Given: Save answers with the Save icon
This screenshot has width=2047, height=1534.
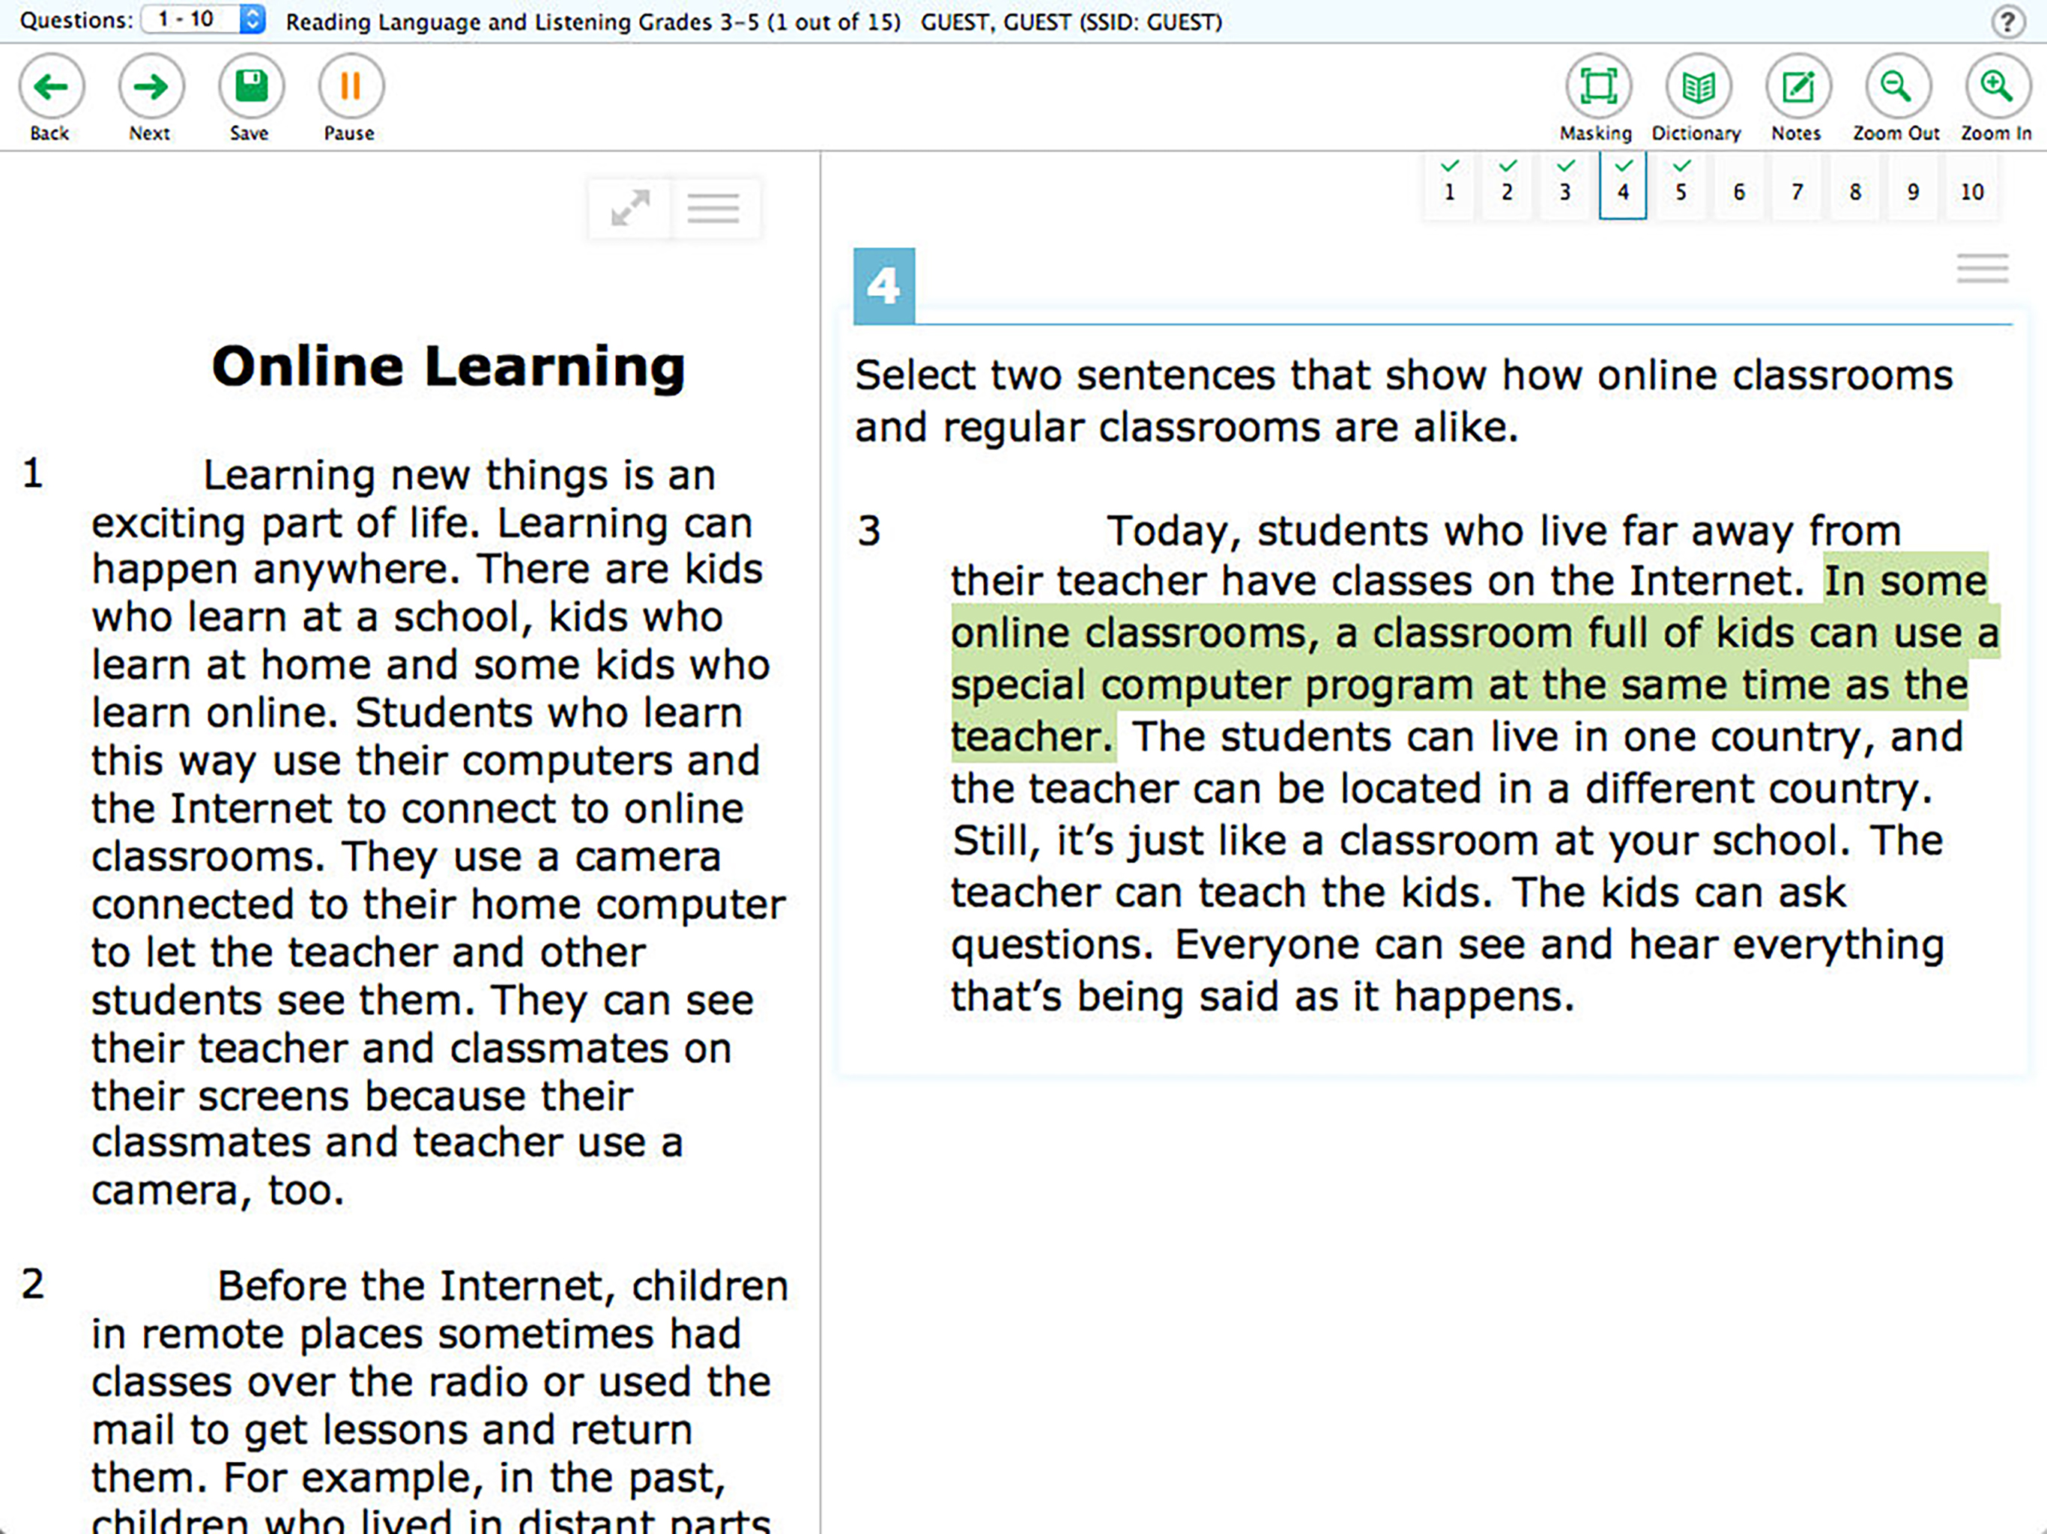Looking at the screenshot, I should pyautogui.click(x=251, y=87).
